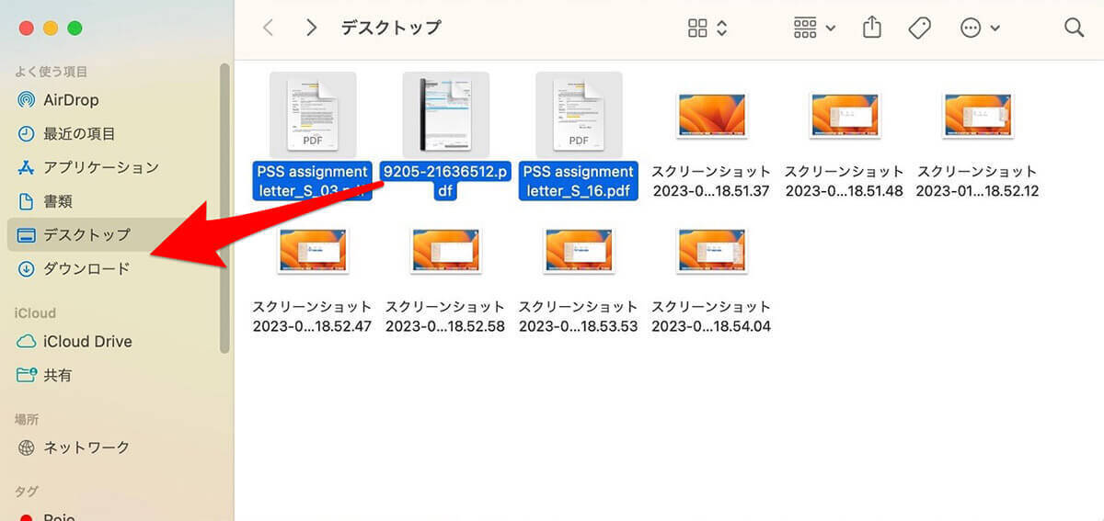Select 共有 in iCloud section

[x=57, y=376]
